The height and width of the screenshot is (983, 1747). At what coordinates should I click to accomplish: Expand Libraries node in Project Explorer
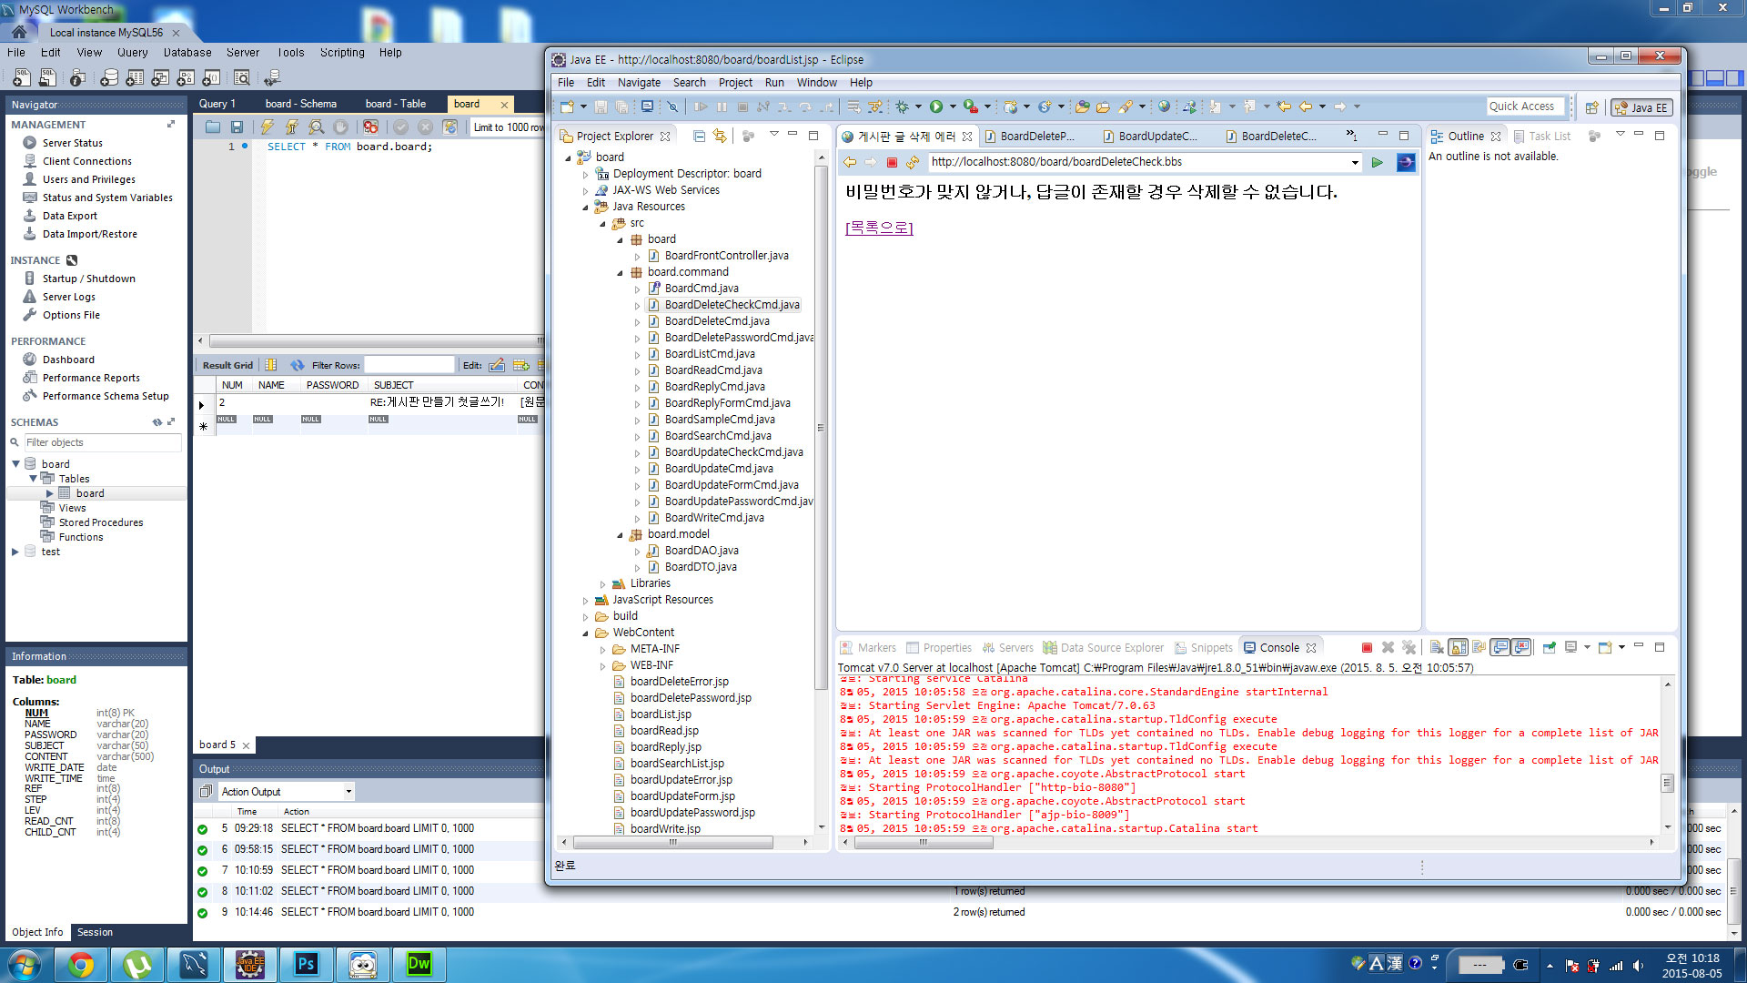coord(602,583)
